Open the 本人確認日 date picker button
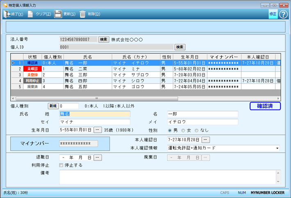The width and height of the screenshot is (291, 198). click(206, 140)
